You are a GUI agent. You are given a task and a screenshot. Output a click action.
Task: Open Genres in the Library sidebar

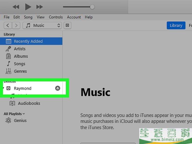coord(20,71)
